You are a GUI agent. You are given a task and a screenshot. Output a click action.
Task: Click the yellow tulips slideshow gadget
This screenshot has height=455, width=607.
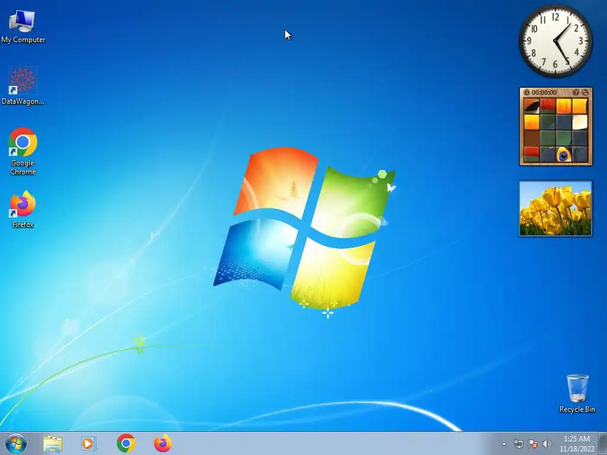(555, 209)
